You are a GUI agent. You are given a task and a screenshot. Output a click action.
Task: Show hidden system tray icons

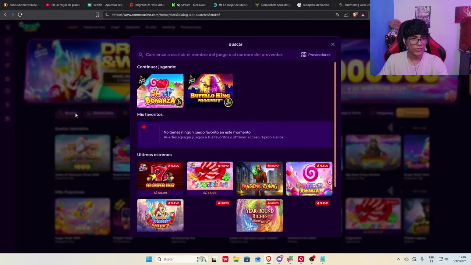tap(399, 259)
